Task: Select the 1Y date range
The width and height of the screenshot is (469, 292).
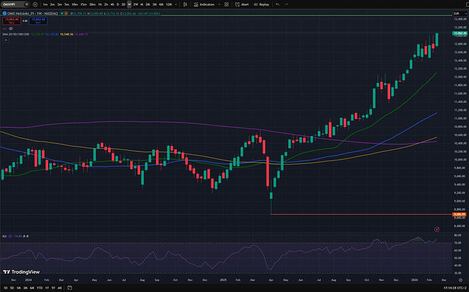Action: coord(47,288)
